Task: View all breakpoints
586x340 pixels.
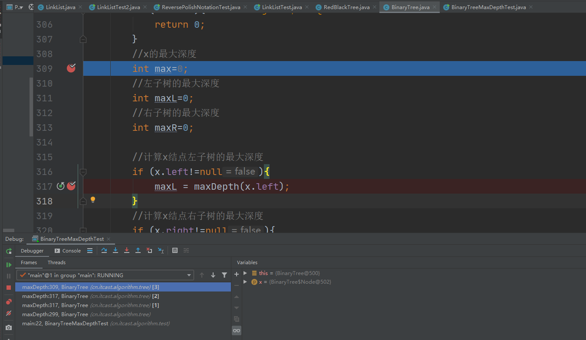Action: [9, 302]
